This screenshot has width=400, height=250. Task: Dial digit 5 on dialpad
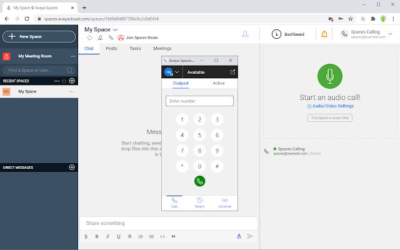[200, 135]
